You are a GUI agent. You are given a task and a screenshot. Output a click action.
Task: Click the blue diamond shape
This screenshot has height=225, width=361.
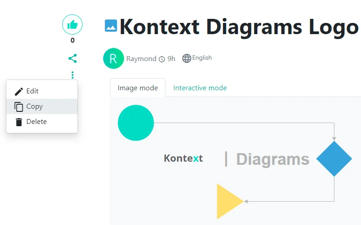click(334, 159)
